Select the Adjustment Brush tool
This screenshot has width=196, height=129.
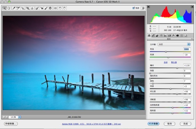pyautogui.click(x=46, y=8)
